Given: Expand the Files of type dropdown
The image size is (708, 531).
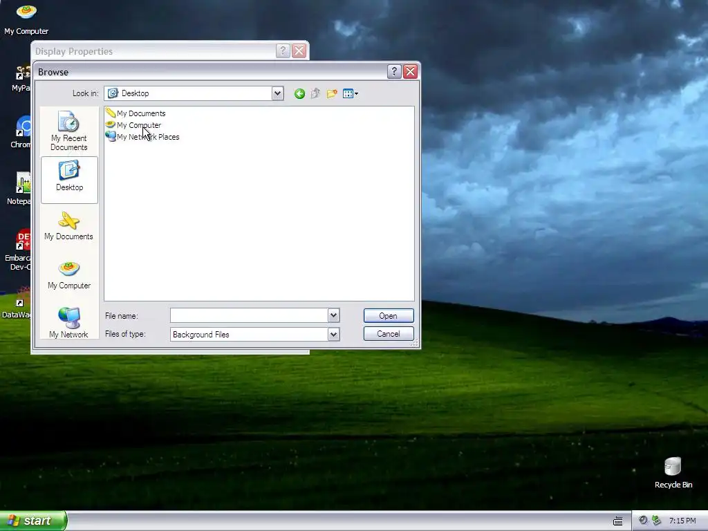Looking at the screenshot, I should (x=334, y=335).
